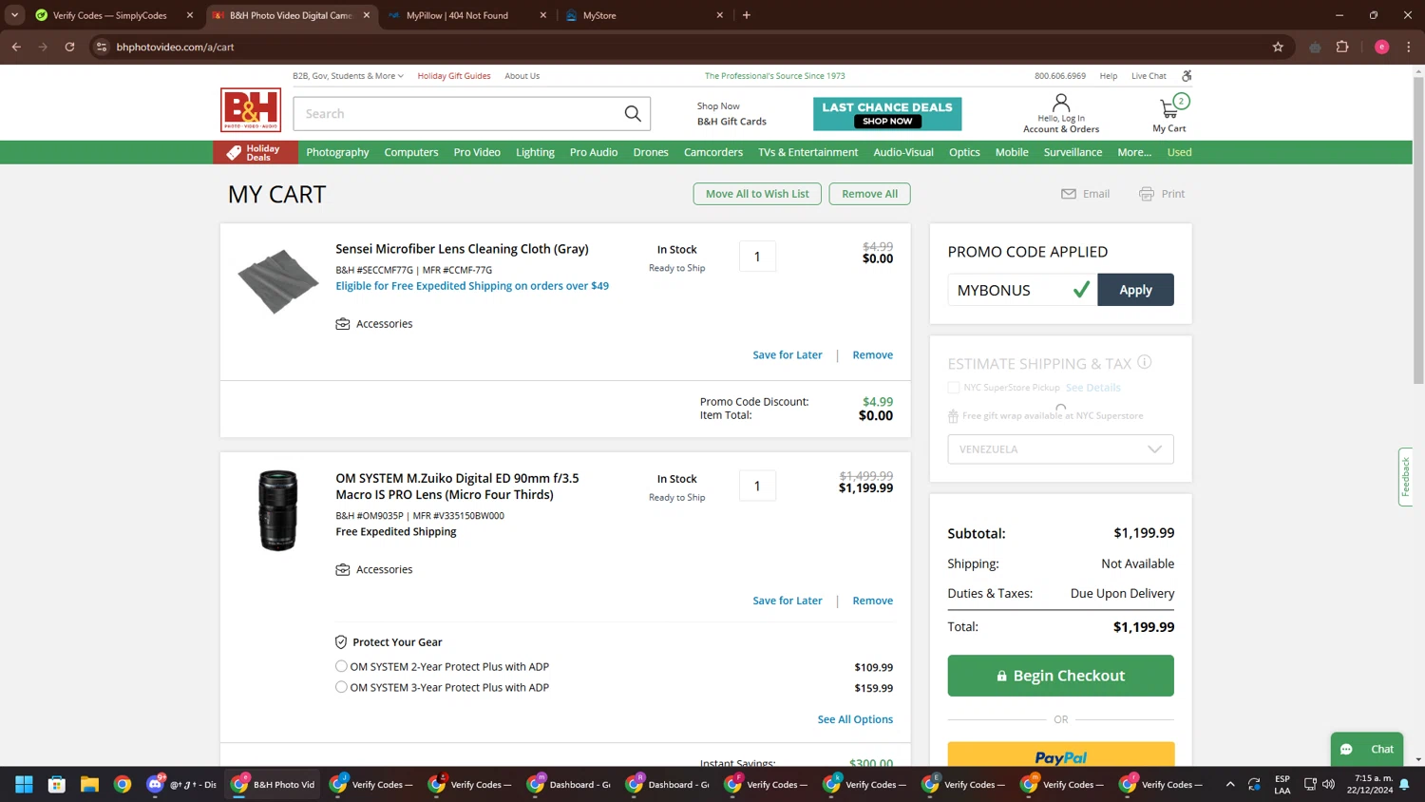The image size is (1425, 802).
Task: Click Accessories icon under OM SYSTEM lens
Action: coord(343,570)
